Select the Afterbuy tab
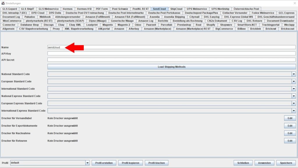The height and width of the screenshot is (168, 298). (134, 29)
